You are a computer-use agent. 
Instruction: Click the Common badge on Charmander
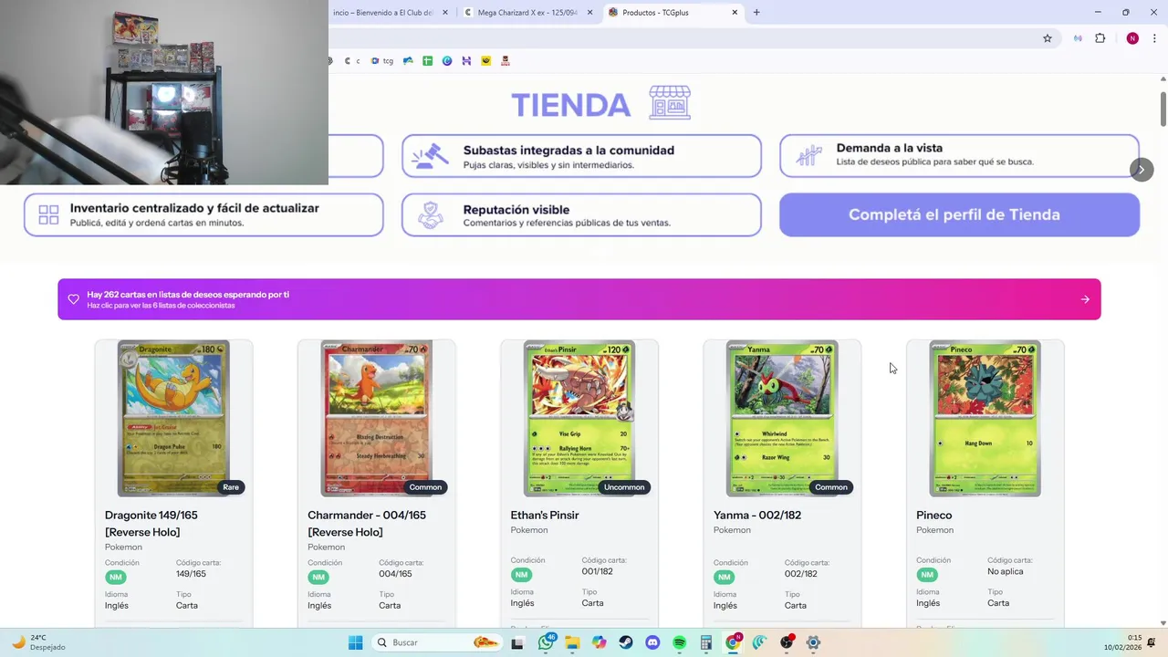tap(425, 487)
